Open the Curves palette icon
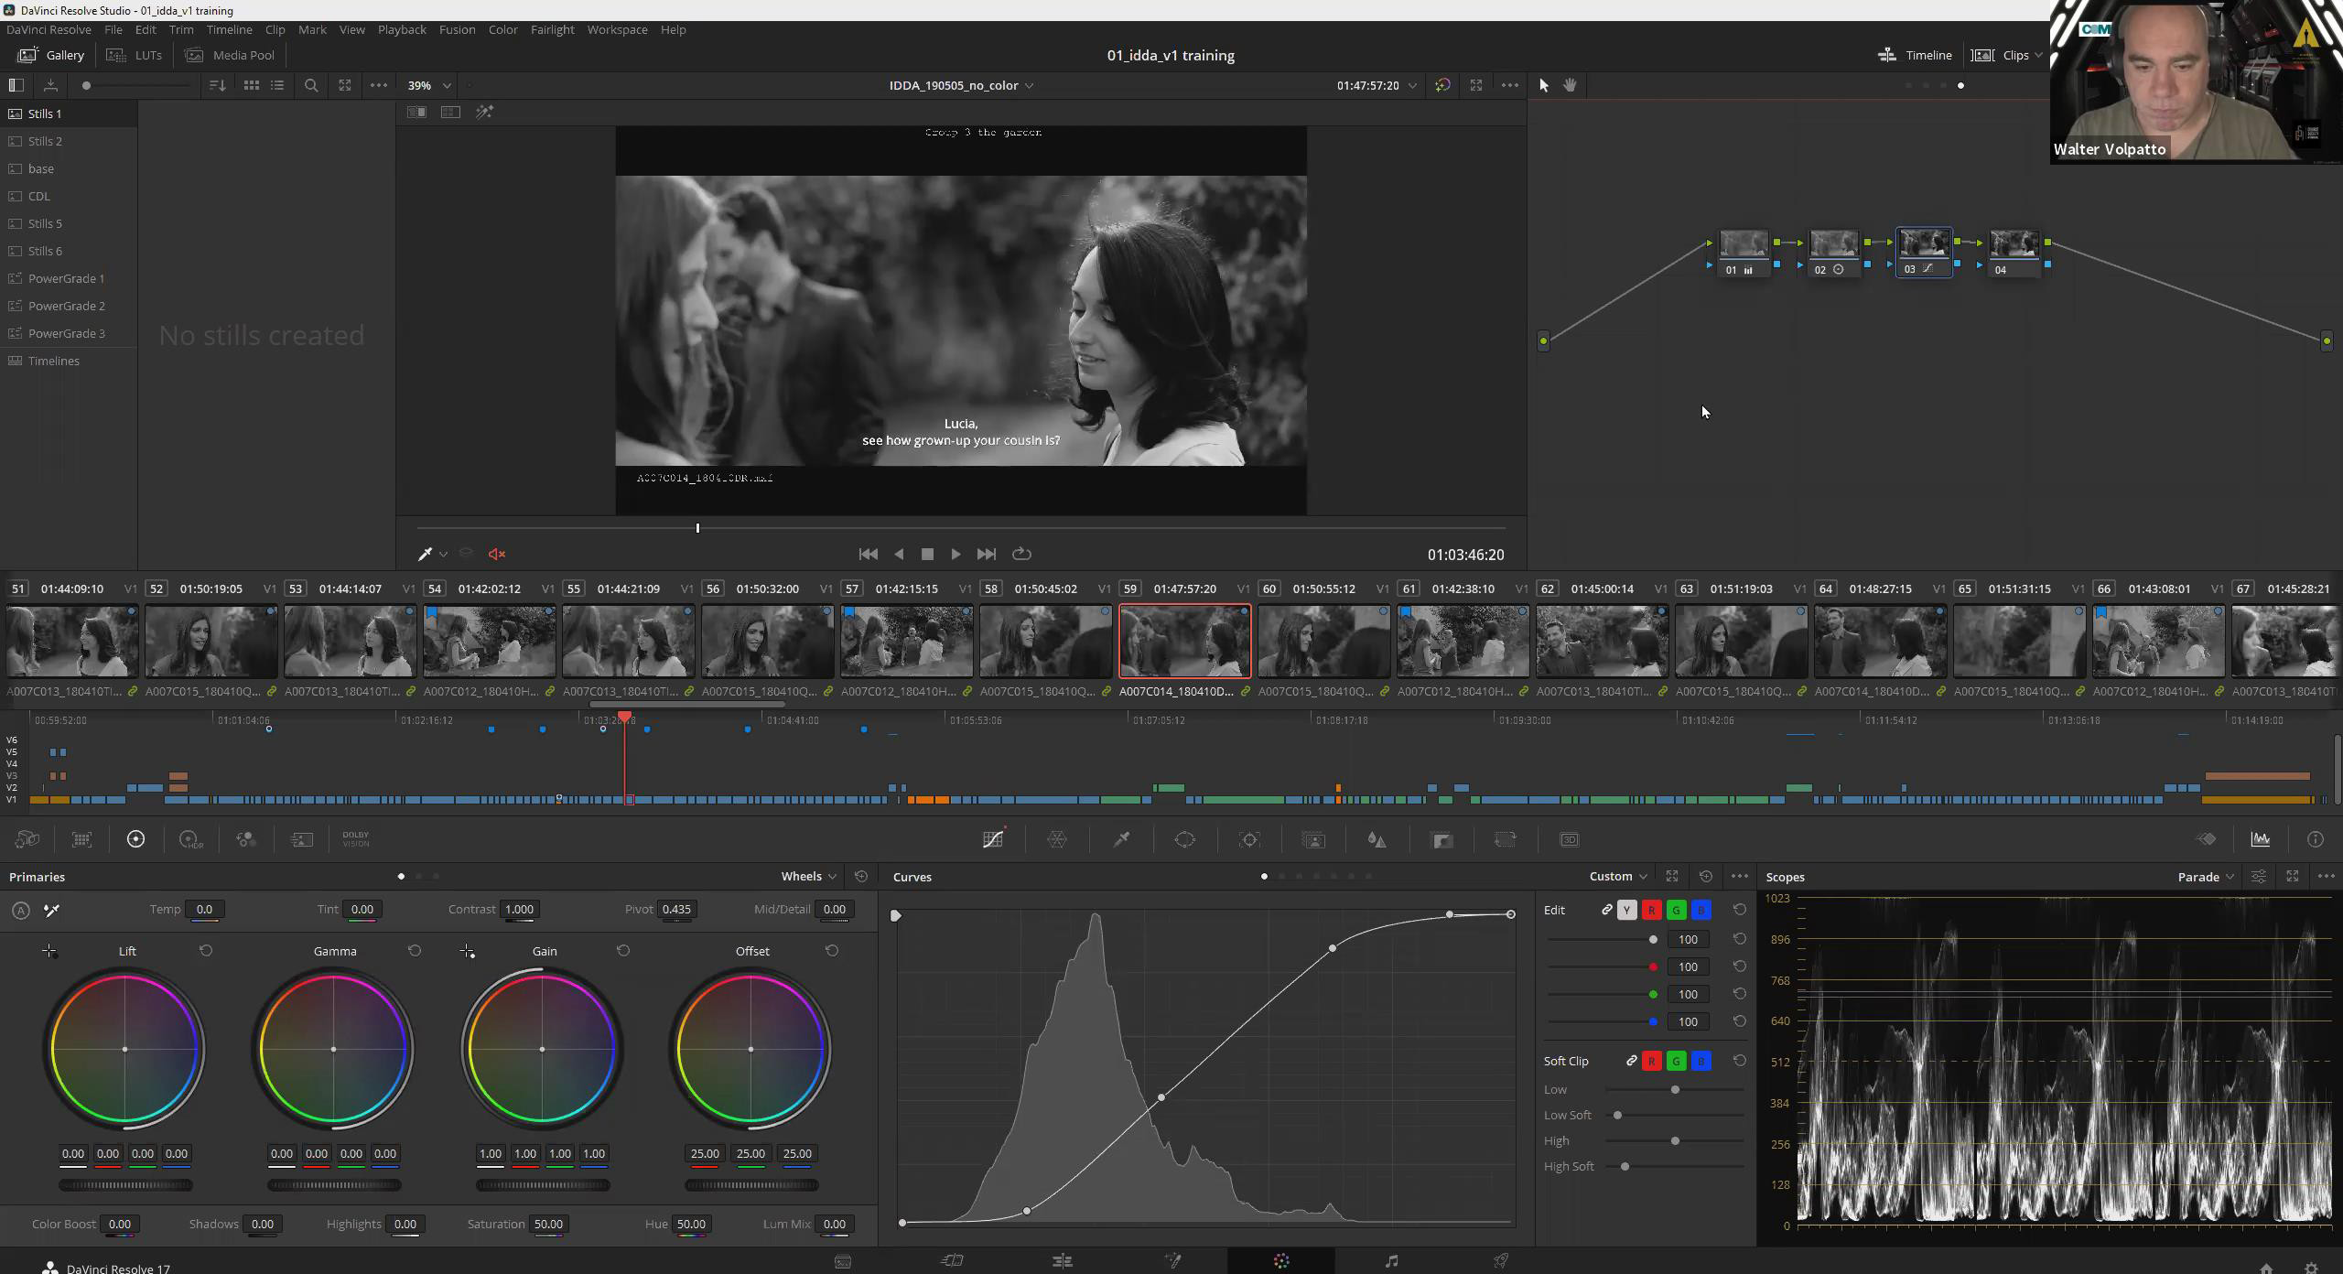Screen dimensions: 2343x1274 (993, 839)
